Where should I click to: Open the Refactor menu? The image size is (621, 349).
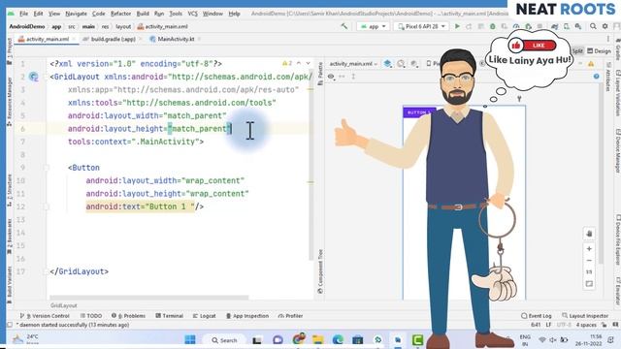click(x=120, y=14)
